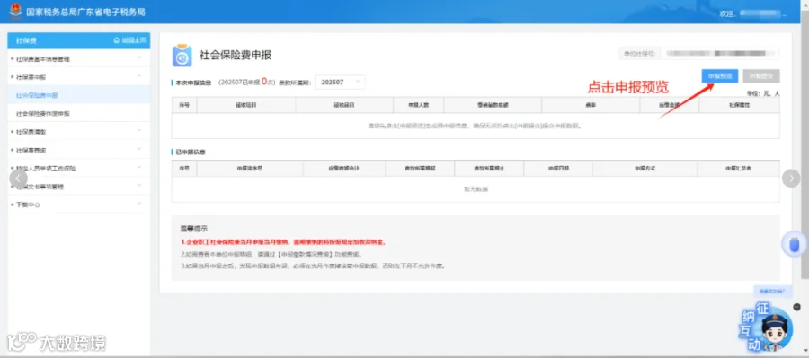Click the 缴费基数总额 column header

pos(493,105)
